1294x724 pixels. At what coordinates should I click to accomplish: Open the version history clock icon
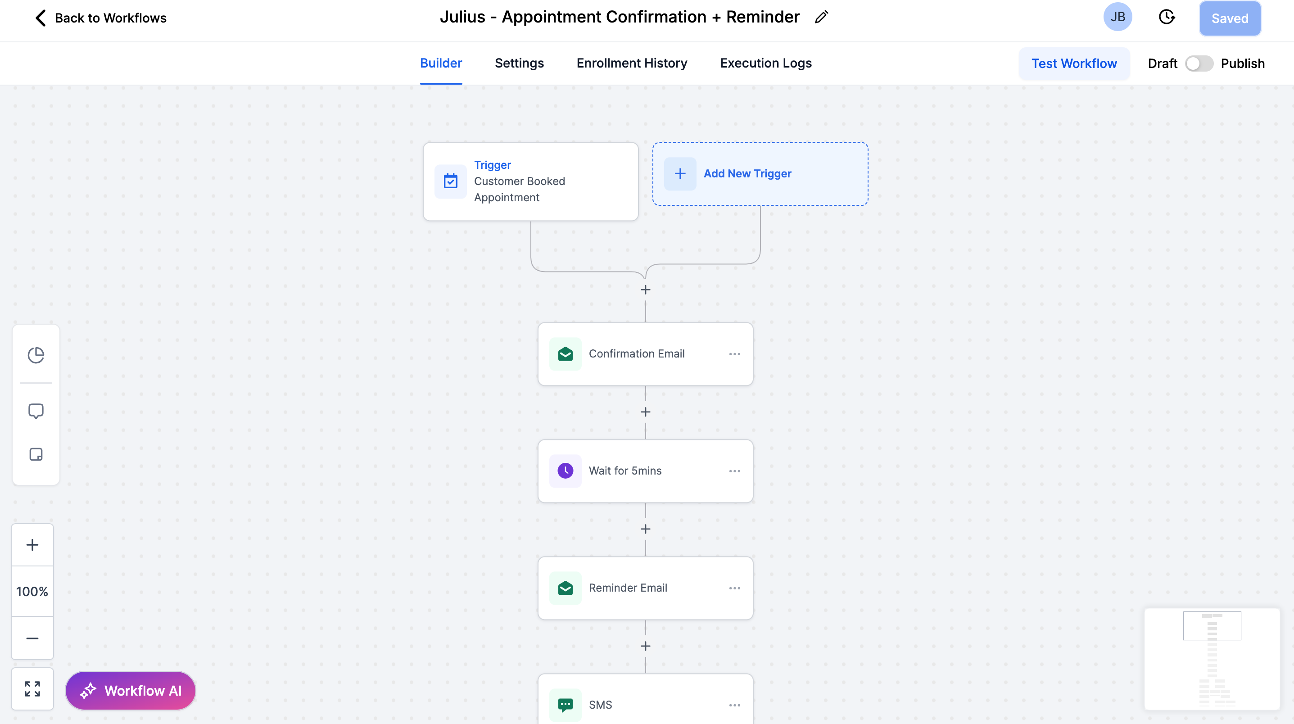(x=1167, y=17)
